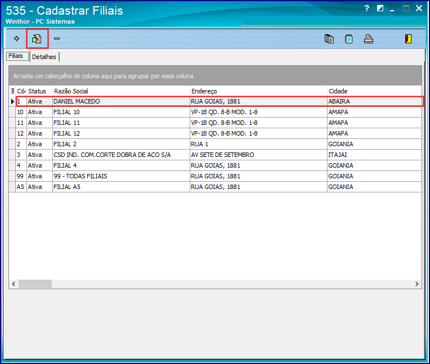This screenshot has width=430, height=364.
Task: Click the code A5 cell
Action: pyautogui.click(x=21, y=187)
